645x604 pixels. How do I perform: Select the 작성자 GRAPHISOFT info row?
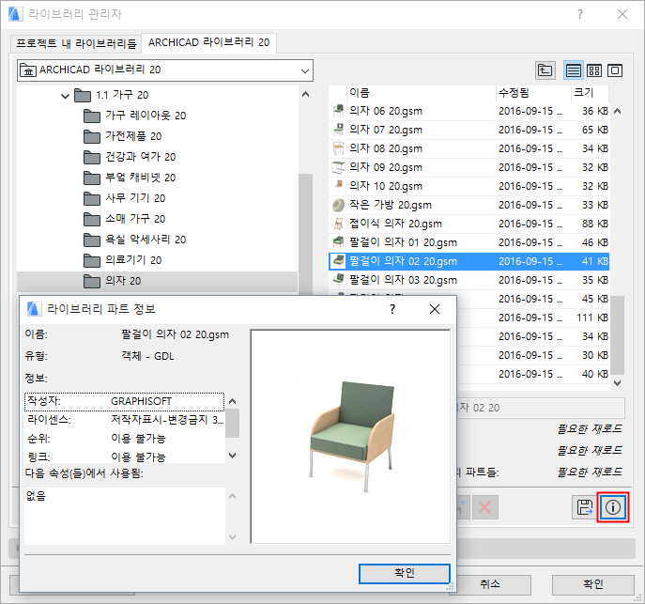pyautogui.click(x=124, y=401)
